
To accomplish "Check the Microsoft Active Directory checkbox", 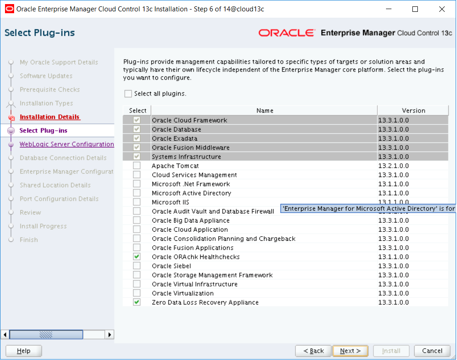I will pyautogui.click(x=137, y=193).
